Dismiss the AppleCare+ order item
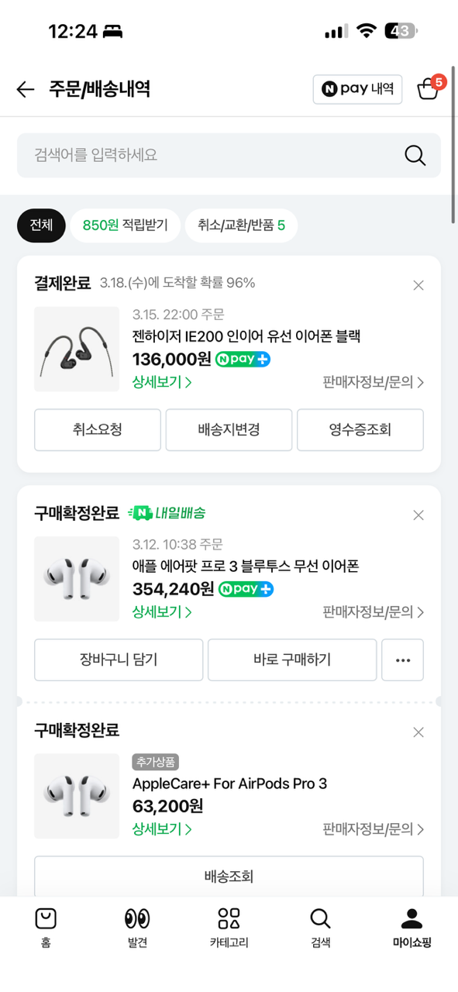458x992 pixels. pos(418,732)
